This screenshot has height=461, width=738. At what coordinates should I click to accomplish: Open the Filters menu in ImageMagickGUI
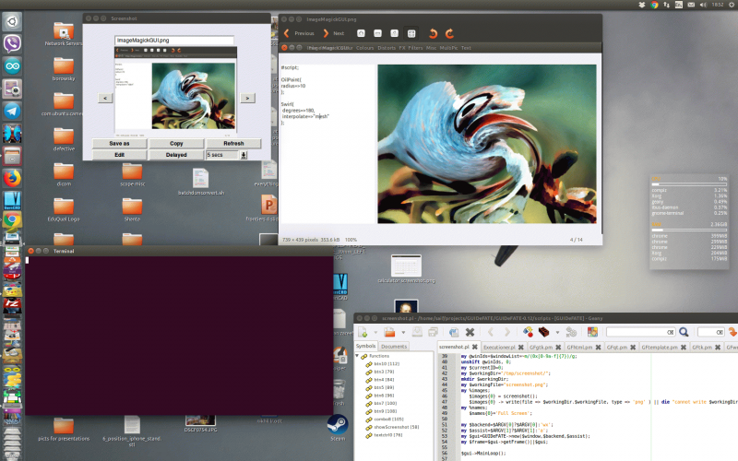point(415,48)
